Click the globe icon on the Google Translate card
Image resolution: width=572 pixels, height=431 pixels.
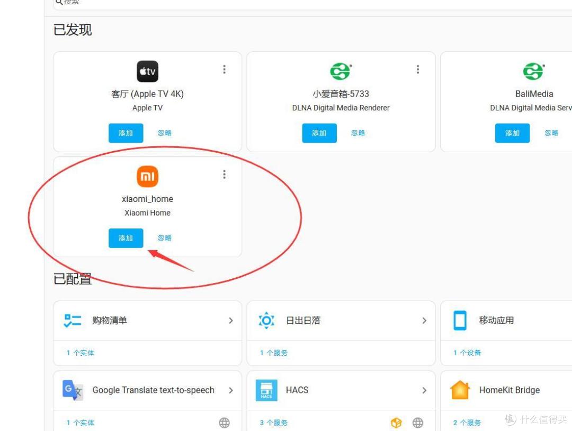point(225,423)
